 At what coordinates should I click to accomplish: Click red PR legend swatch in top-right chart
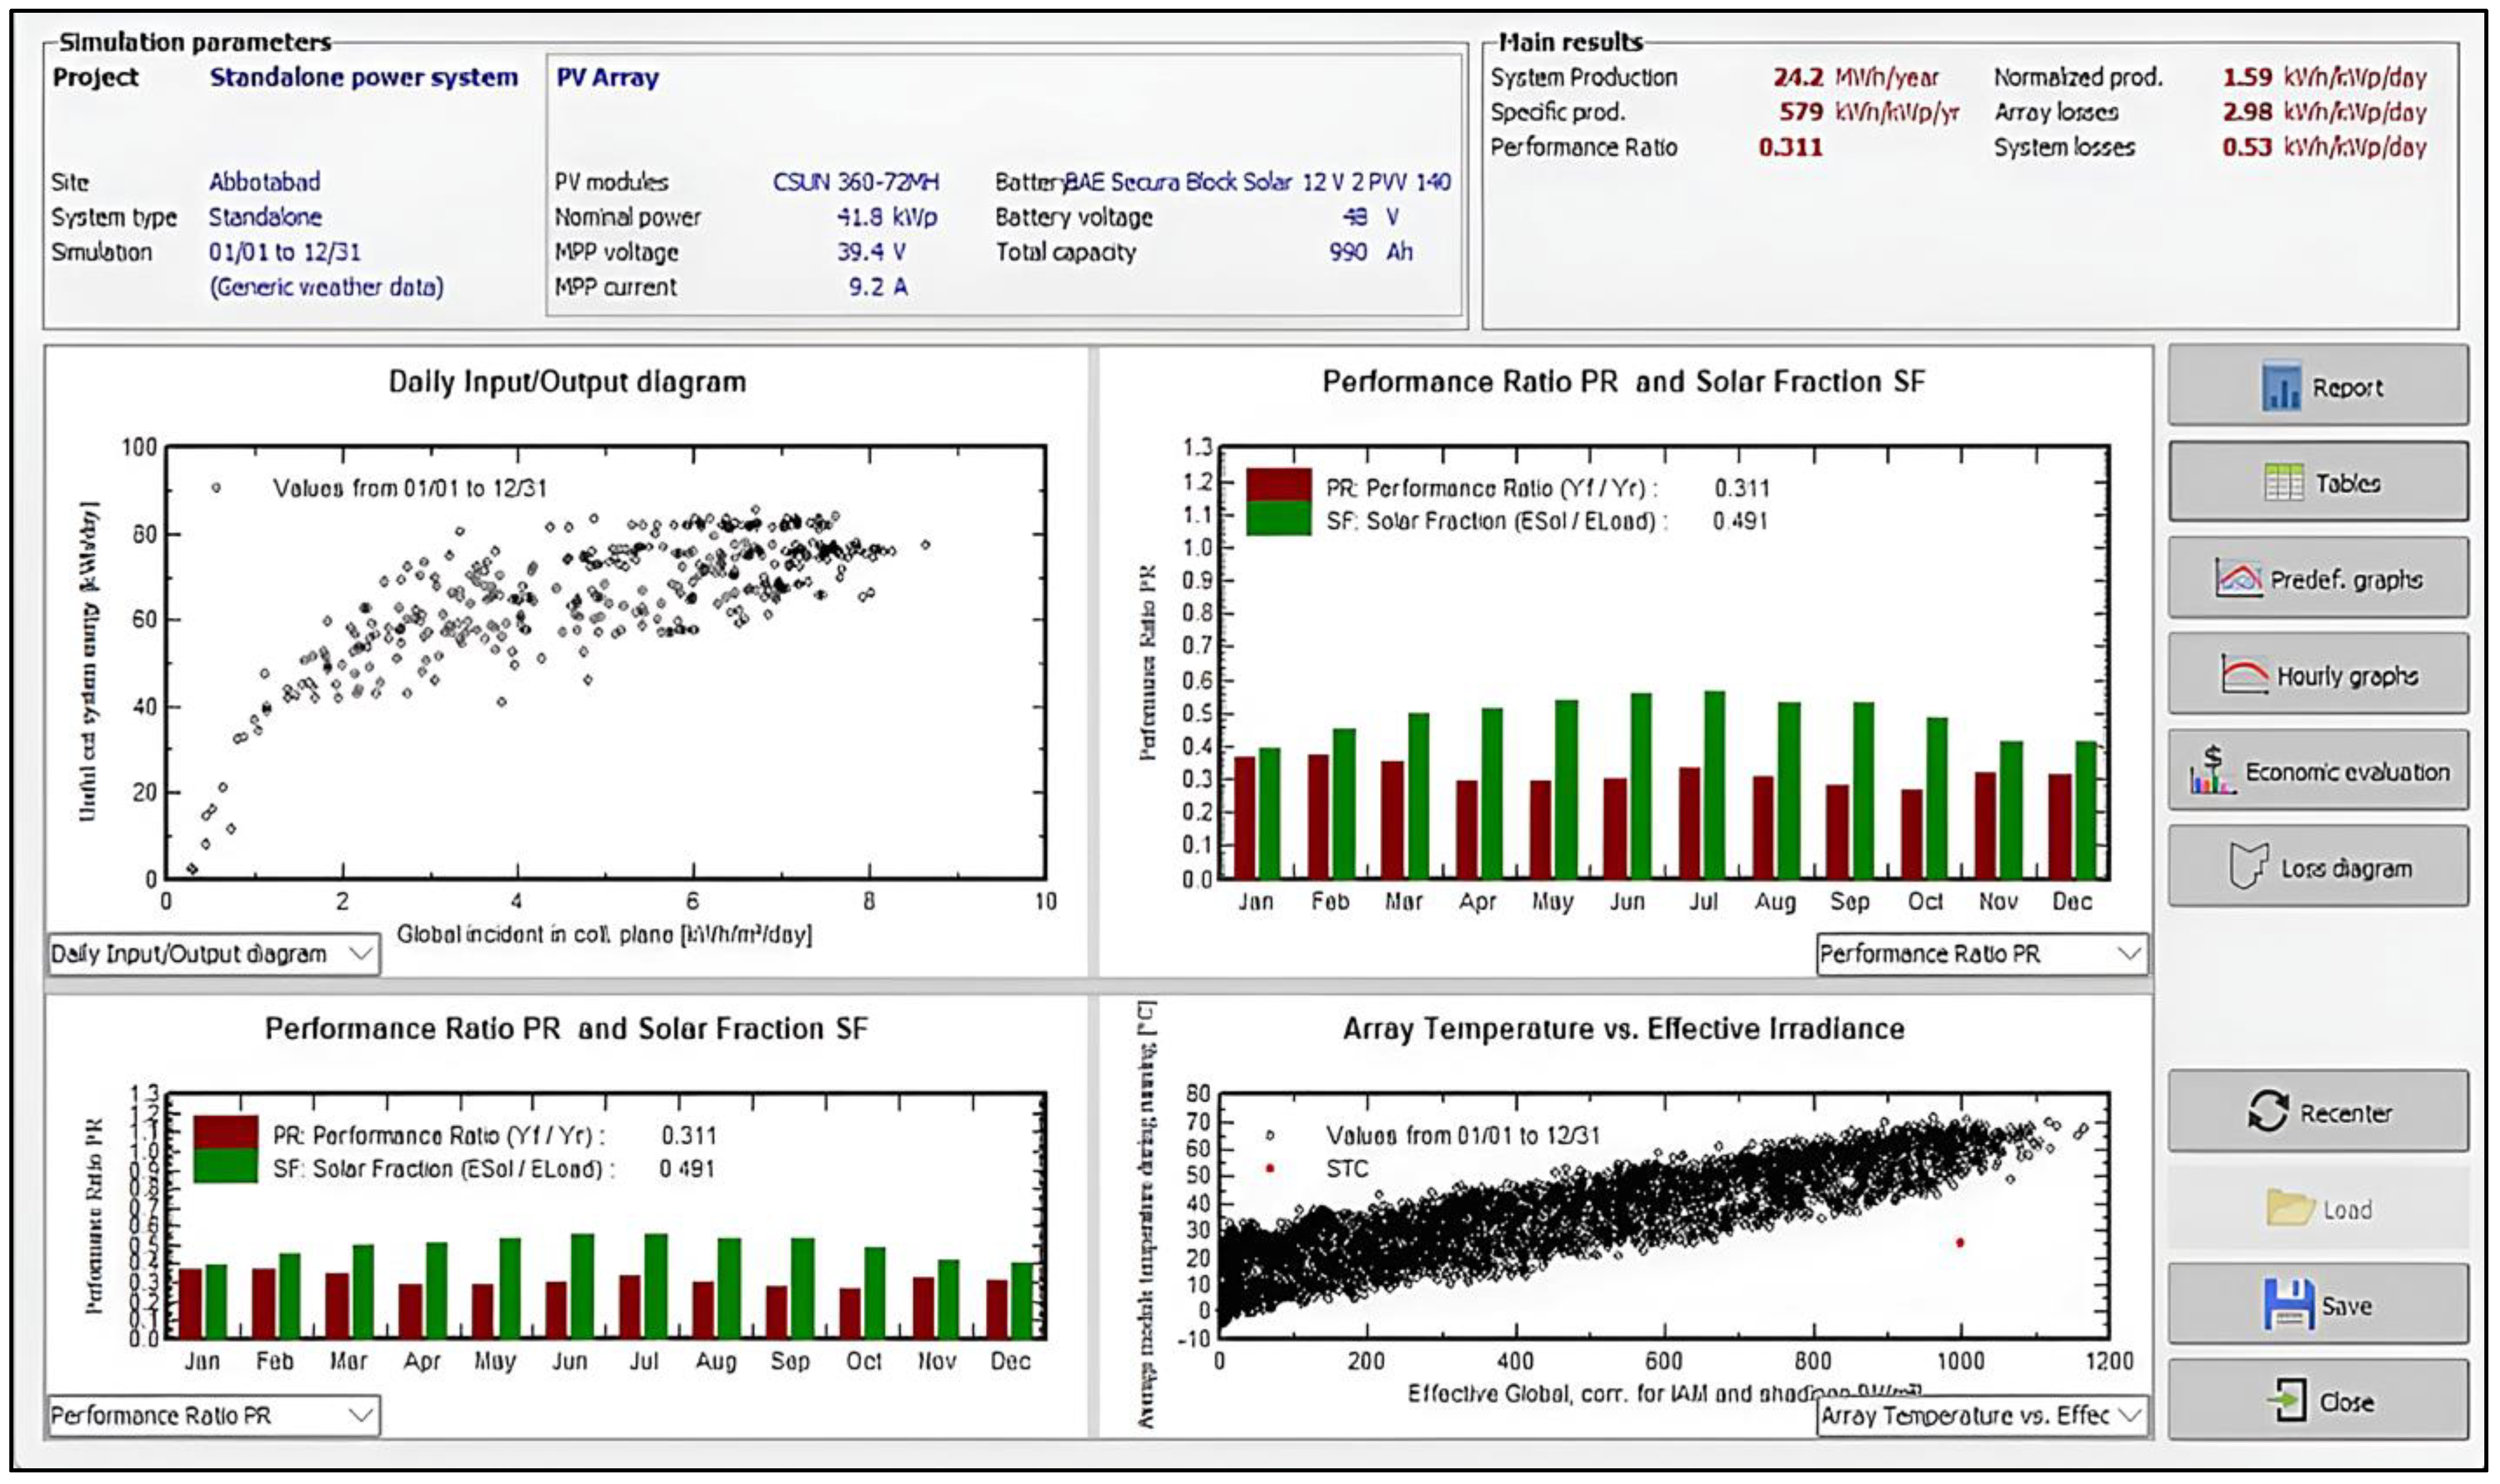(1279, 484)
